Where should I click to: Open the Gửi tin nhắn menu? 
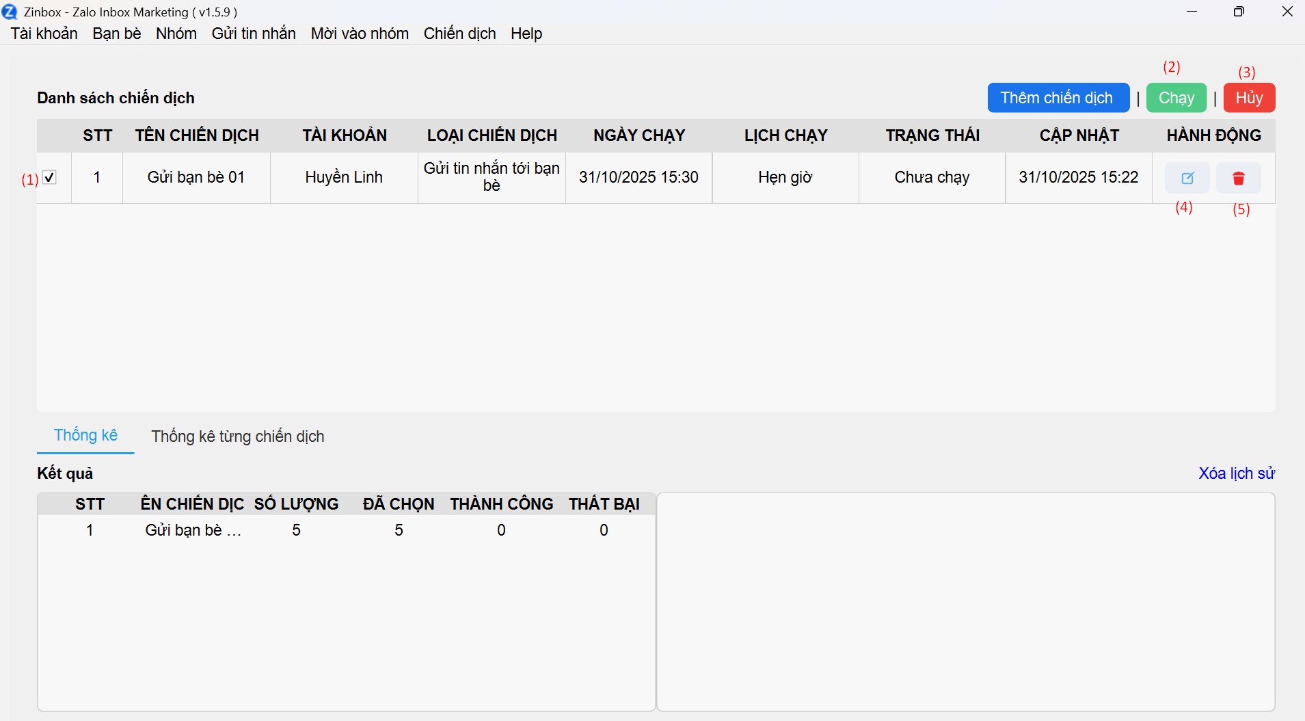[254, 34]
